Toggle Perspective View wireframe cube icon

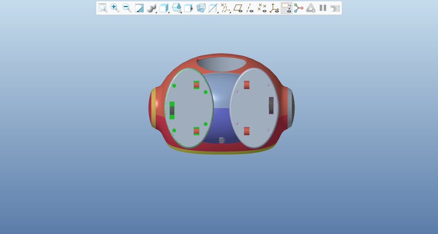201,8
